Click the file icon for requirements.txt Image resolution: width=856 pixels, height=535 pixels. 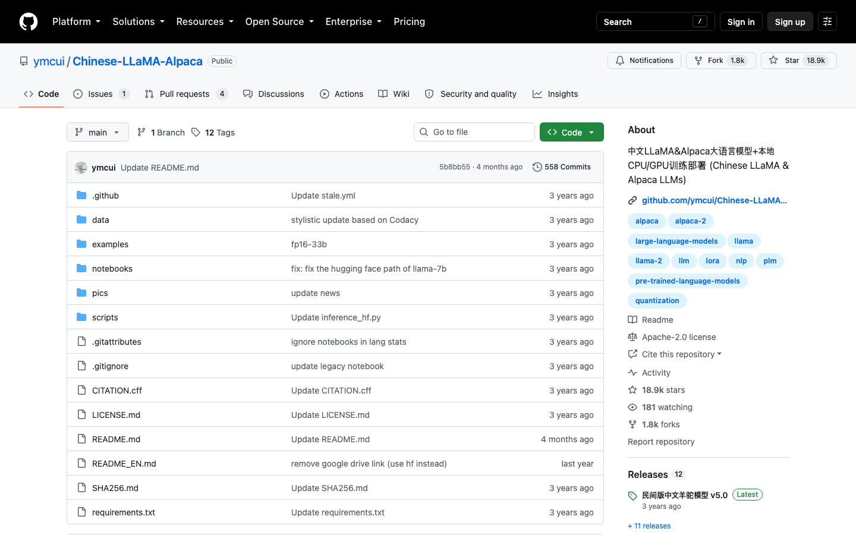(x=81, y=512)
